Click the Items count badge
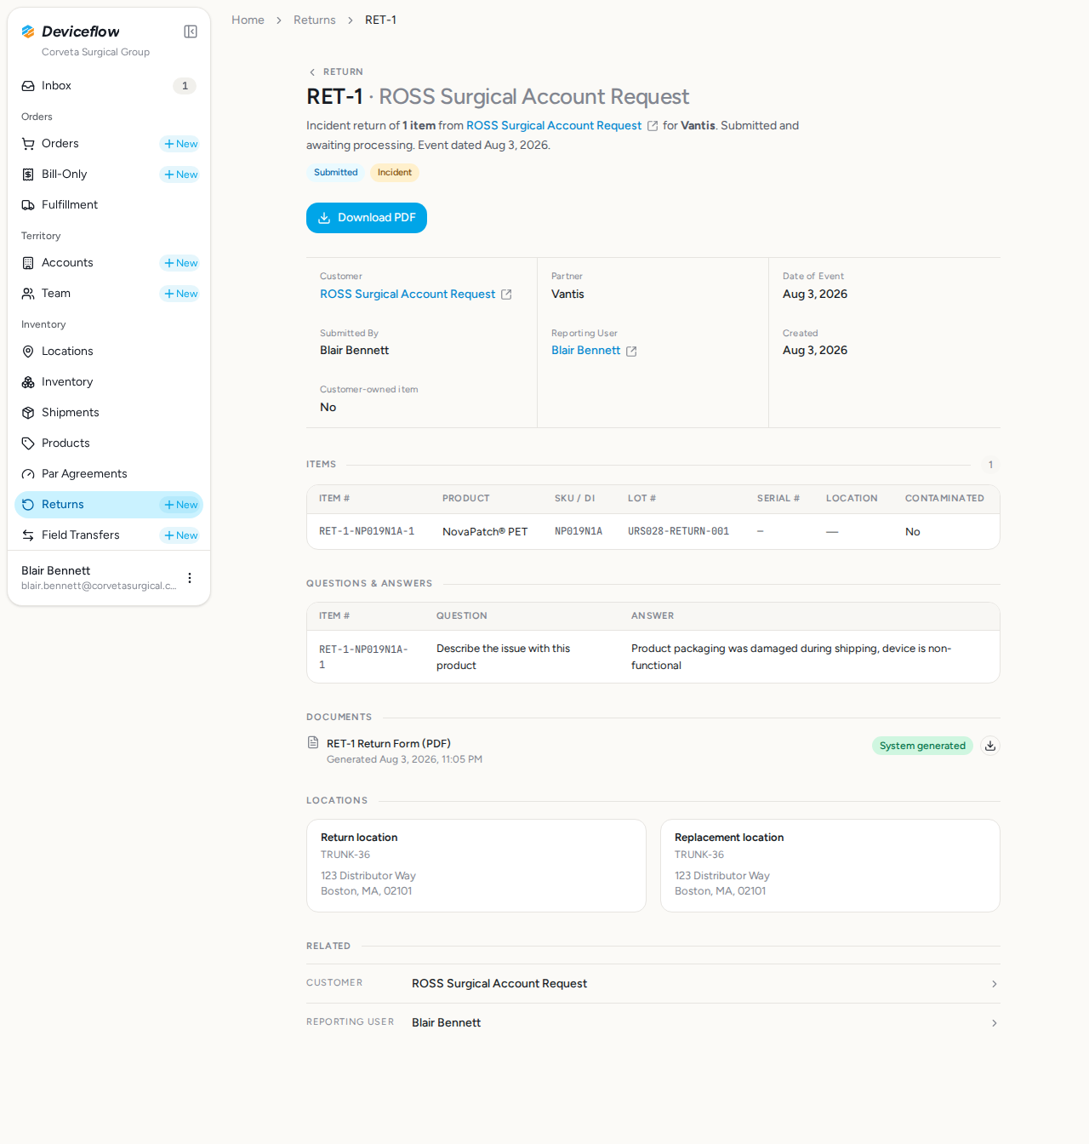 [990, 465]
